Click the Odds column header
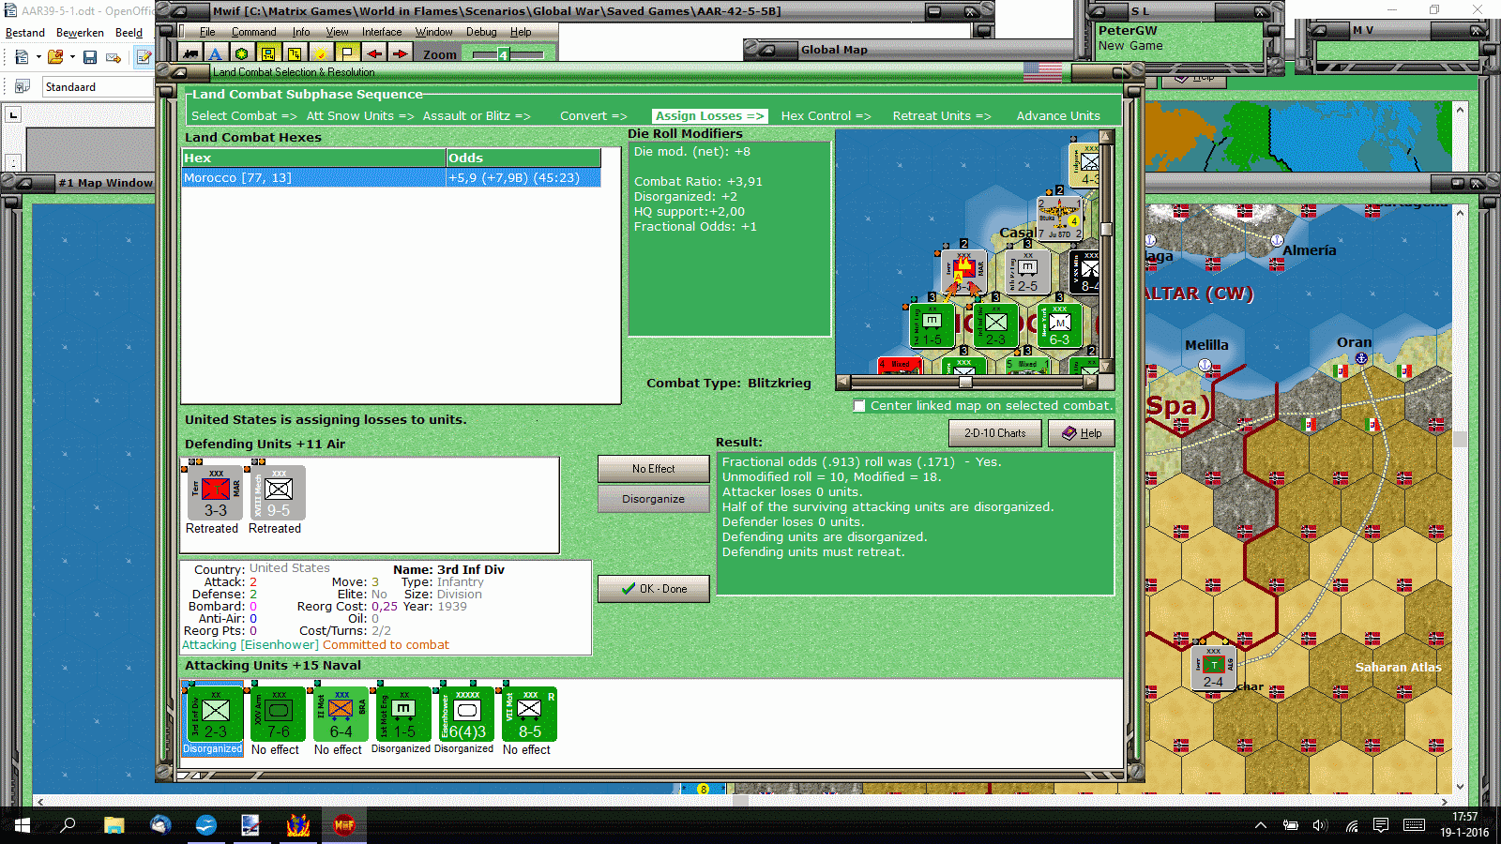Viewport: 1501px width, 844px height. tap(523, 158)
